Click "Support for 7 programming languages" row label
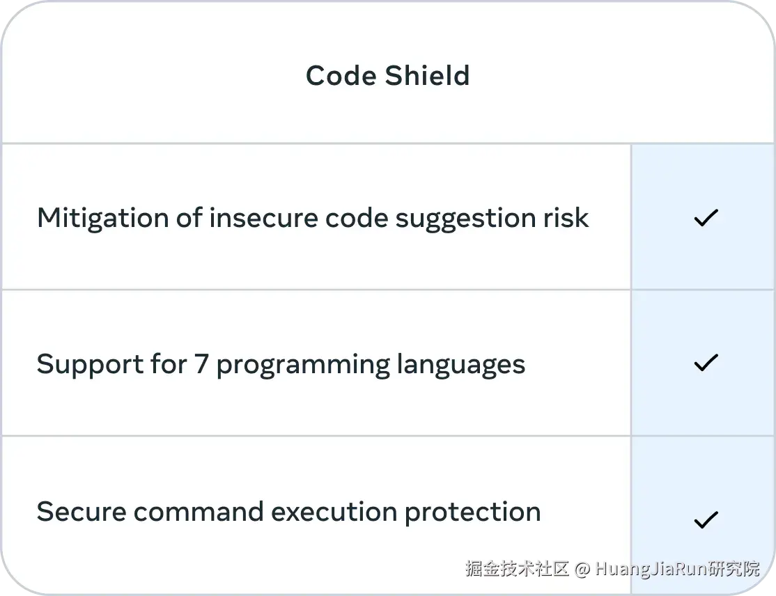 (281, 364)
